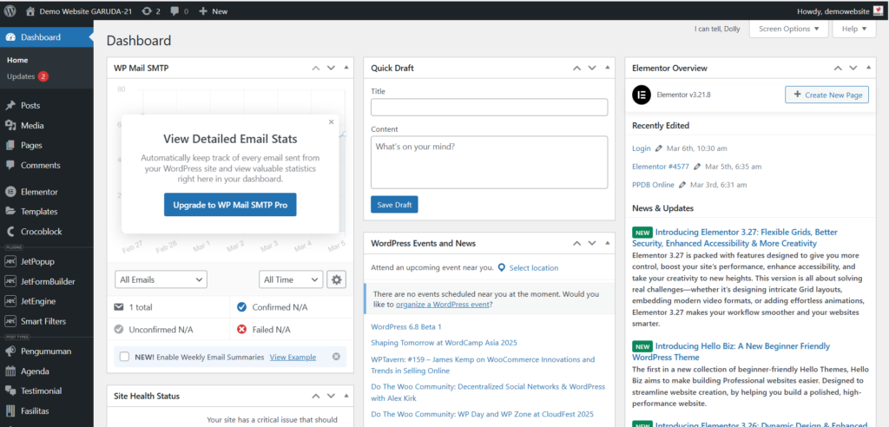Click the Save Draft button
This screenshot has height=427, width=889.
[x=394, y=205]
